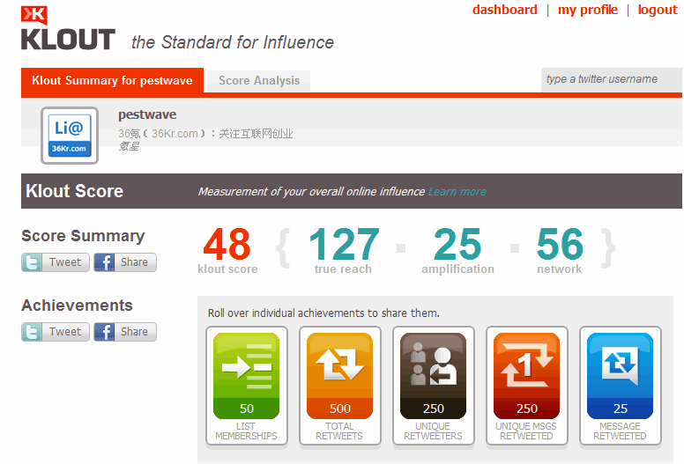Click the Klout Score section heading
The image size is (684, 464).
(75, 191)
